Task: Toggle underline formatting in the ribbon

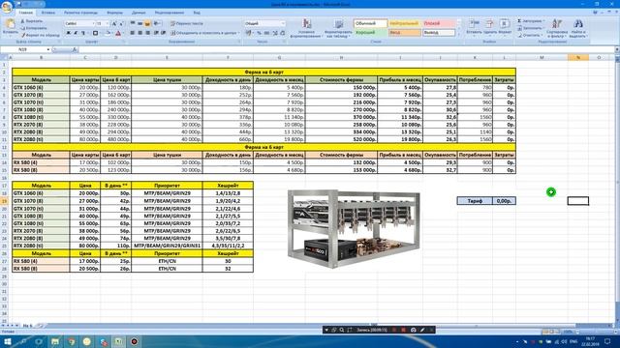Action: (x=83, y=33)
